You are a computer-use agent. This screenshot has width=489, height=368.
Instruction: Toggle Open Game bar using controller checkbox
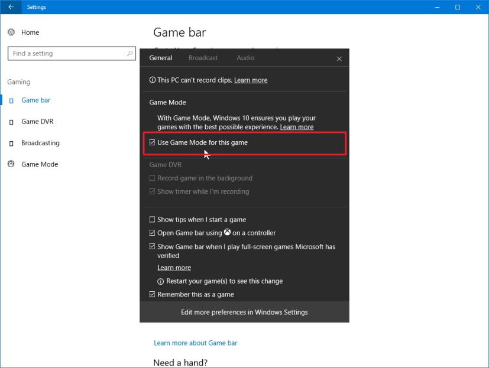(152, 233)
